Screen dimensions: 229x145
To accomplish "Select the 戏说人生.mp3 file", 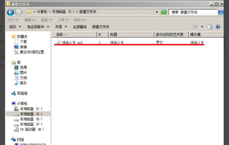I will (x=70, y=42).
